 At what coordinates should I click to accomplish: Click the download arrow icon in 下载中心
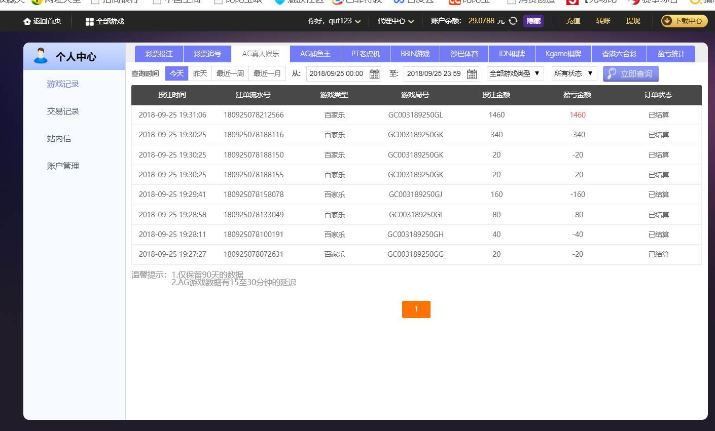coord(667,21)
